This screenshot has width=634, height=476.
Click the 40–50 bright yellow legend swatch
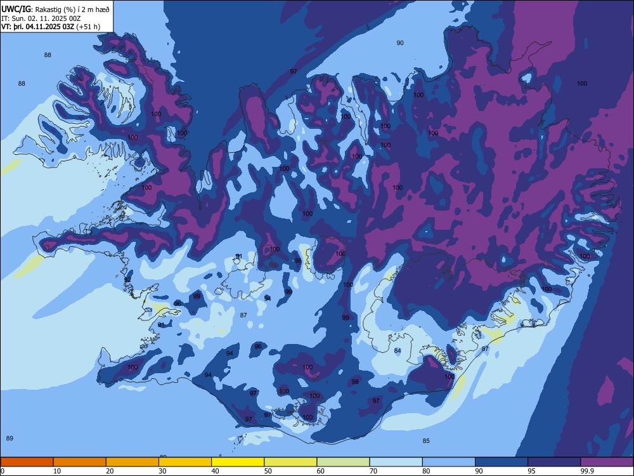(x=238, y=462)
